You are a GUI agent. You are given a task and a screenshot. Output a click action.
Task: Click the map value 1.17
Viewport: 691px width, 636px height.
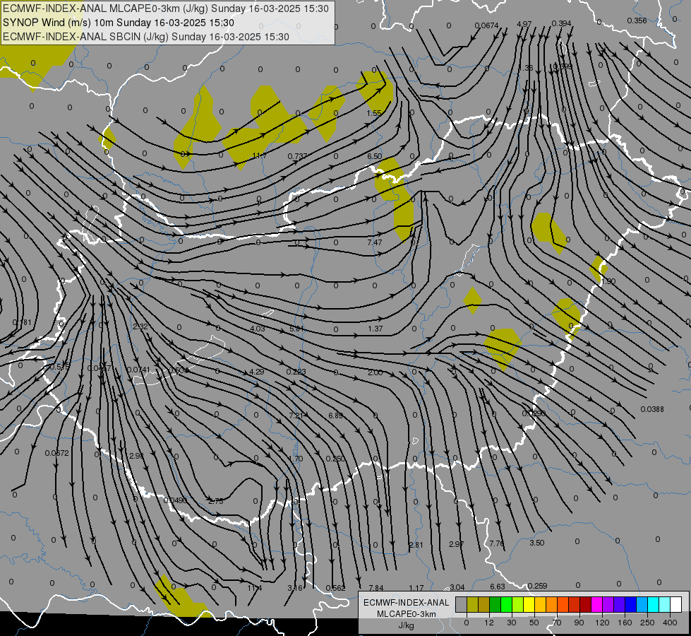pos(416,588)
